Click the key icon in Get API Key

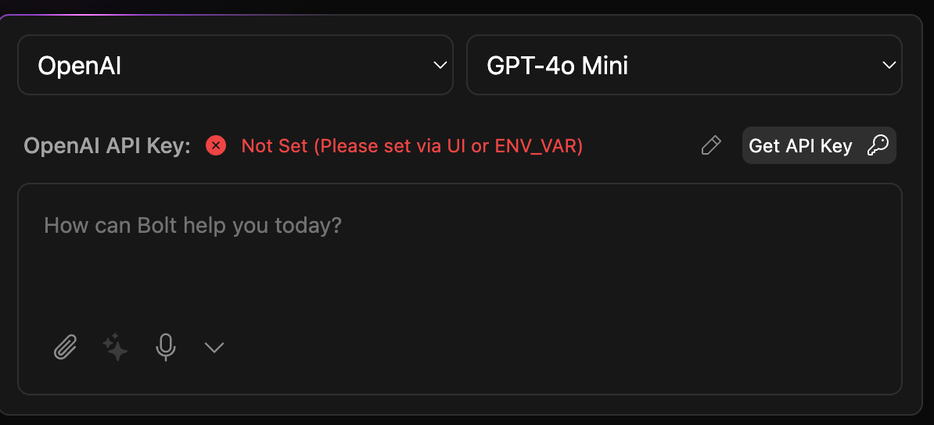(878, 145)
